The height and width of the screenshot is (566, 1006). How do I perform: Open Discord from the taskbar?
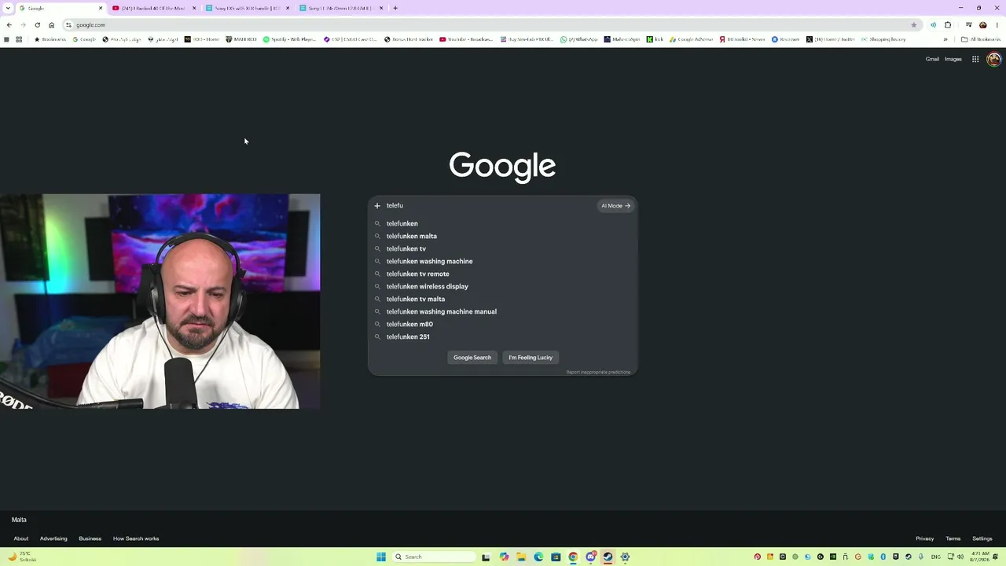click(590, 557)
